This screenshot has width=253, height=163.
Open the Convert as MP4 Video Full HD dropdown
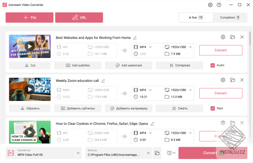coord(78,153)
